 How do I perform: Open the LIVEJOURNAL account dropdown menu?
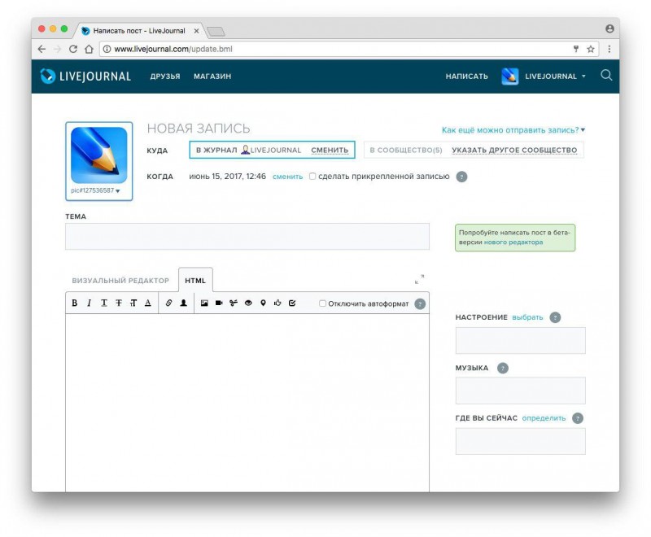[x=555, y=76]
